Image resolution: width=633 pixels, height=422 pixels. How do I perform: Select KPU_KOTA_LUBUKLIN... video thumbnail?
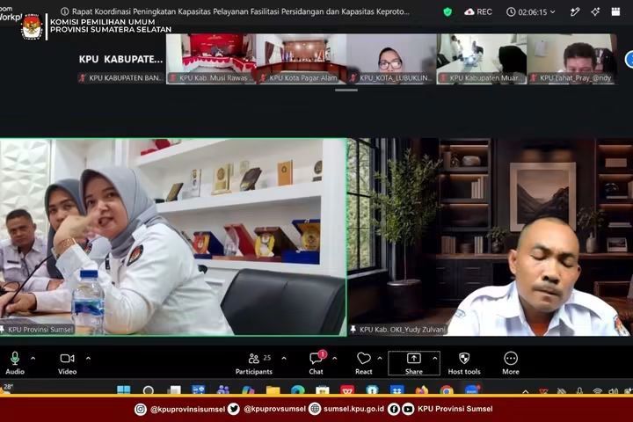coord(391,59)
